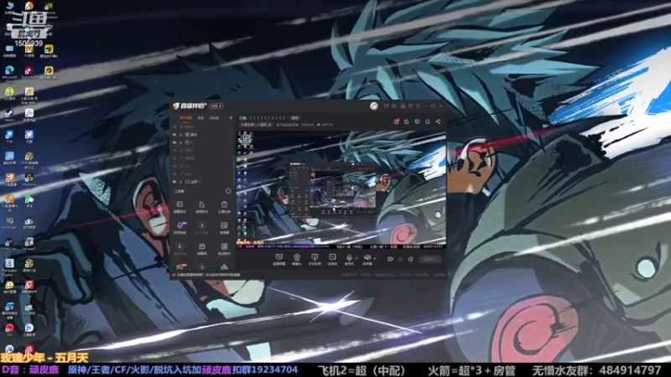This screenshot has height=377, width=671.
Task: Click the pencil edit icon on the category pill
Action: (x=269, y=125)
